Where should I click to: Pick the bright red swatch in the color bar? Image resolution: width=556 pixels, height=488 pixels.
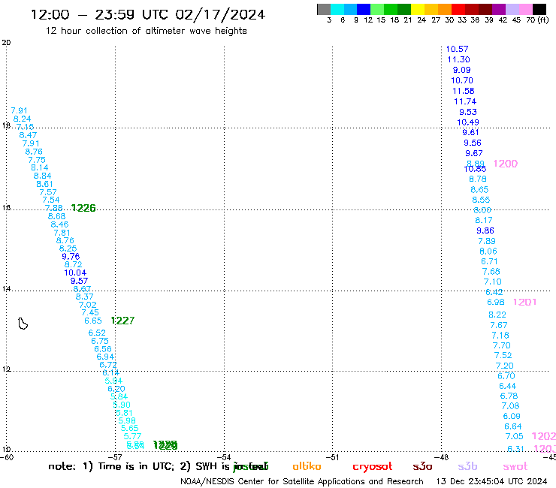point(458,9)
